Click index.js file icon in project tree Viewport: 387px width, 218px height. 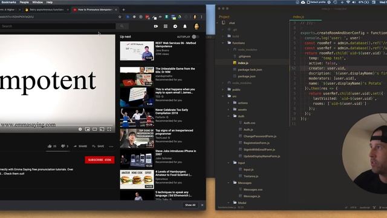tap(235, 63)
